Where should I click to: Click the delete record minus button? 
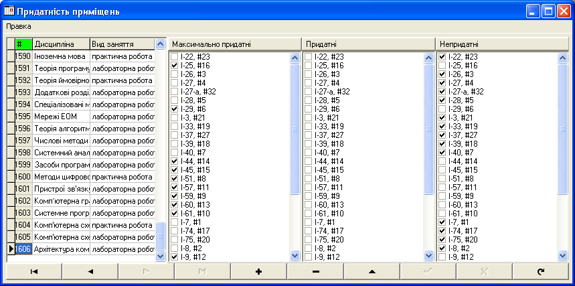[315, 272]
